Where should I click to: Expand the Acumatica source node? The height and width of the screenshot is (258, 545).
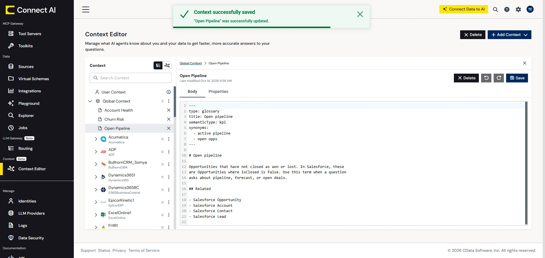96,139
